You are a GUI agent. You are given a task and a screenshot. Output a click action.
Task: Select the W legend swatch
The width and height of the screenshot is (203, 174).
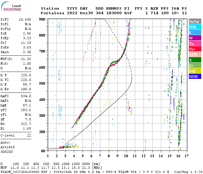click(x=195, y=38)
